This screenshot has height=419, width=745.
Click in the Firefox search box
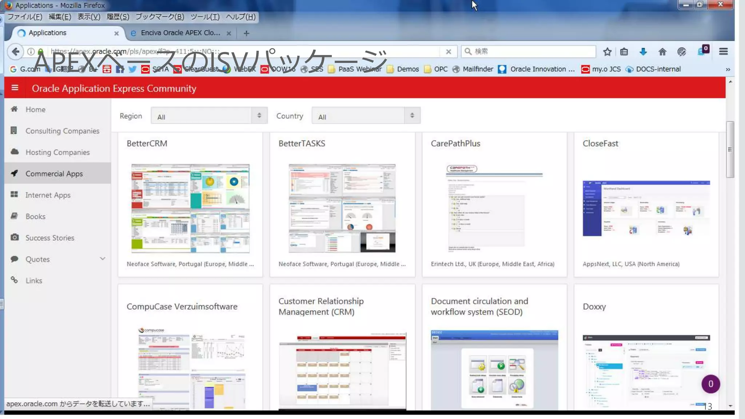coord(528,52)
